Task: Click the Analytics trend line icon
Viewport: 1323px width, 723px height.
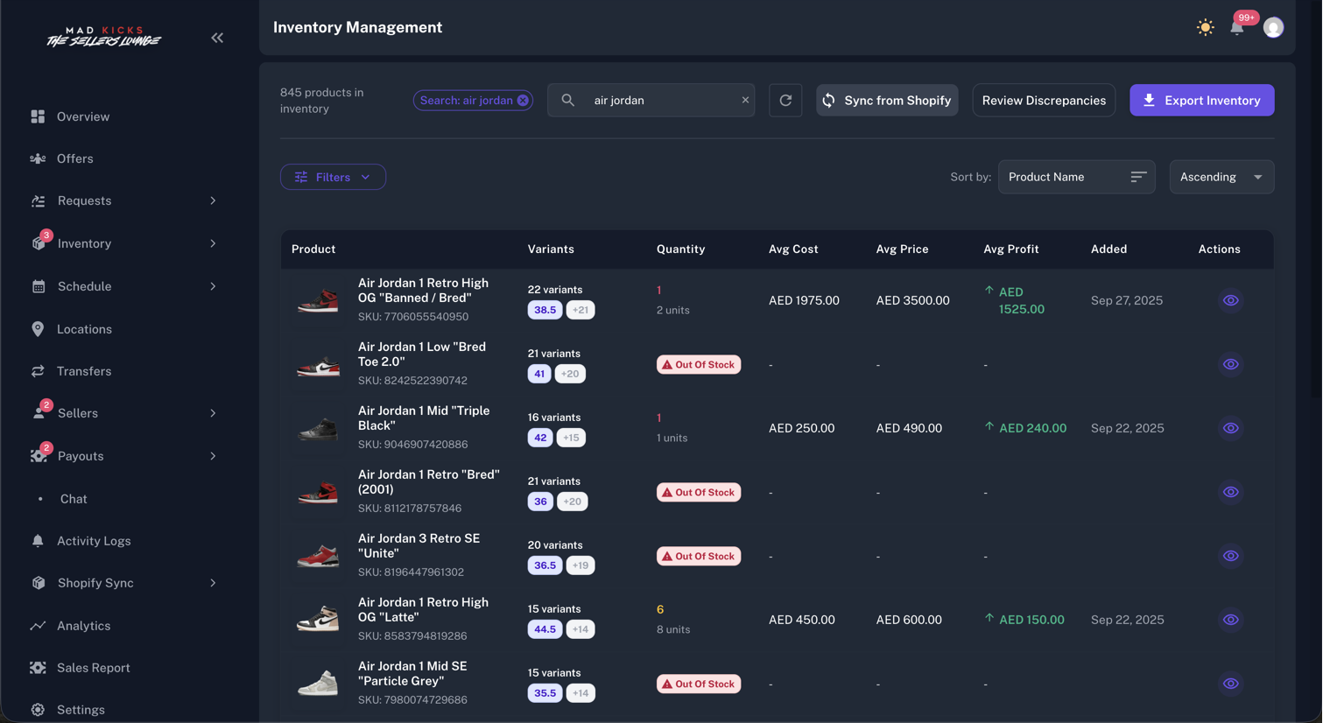Action: [x=38, y=626]
